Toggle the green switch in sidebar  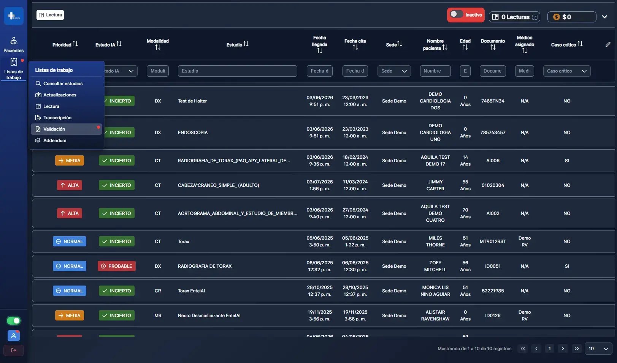pos(14,321)
